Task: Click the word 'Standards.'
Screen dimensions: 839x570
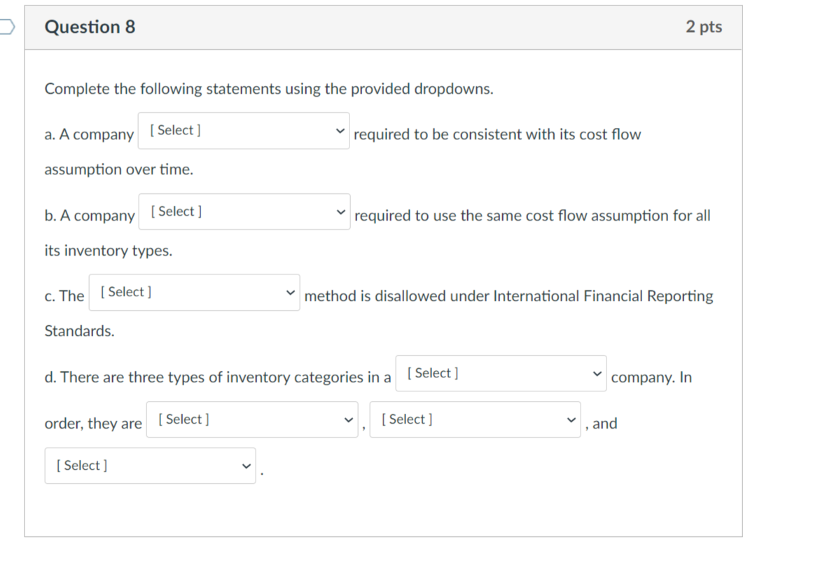Action: point(79,331)
